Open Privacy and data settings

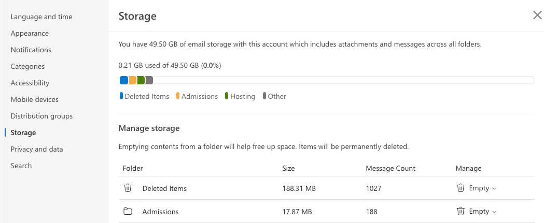coord(37,149)
